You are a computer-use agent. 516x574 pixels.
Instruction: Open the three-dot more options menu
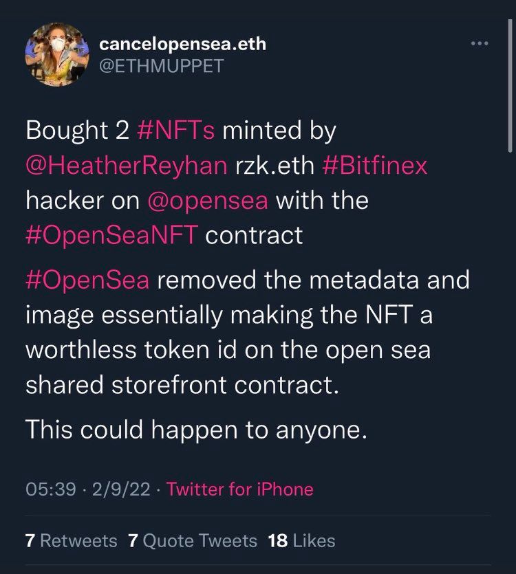coord(479,44)
